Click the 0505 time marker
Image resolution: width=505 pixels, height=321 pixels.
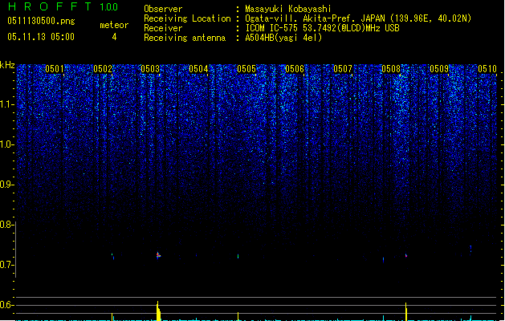[x=246, y=68]
